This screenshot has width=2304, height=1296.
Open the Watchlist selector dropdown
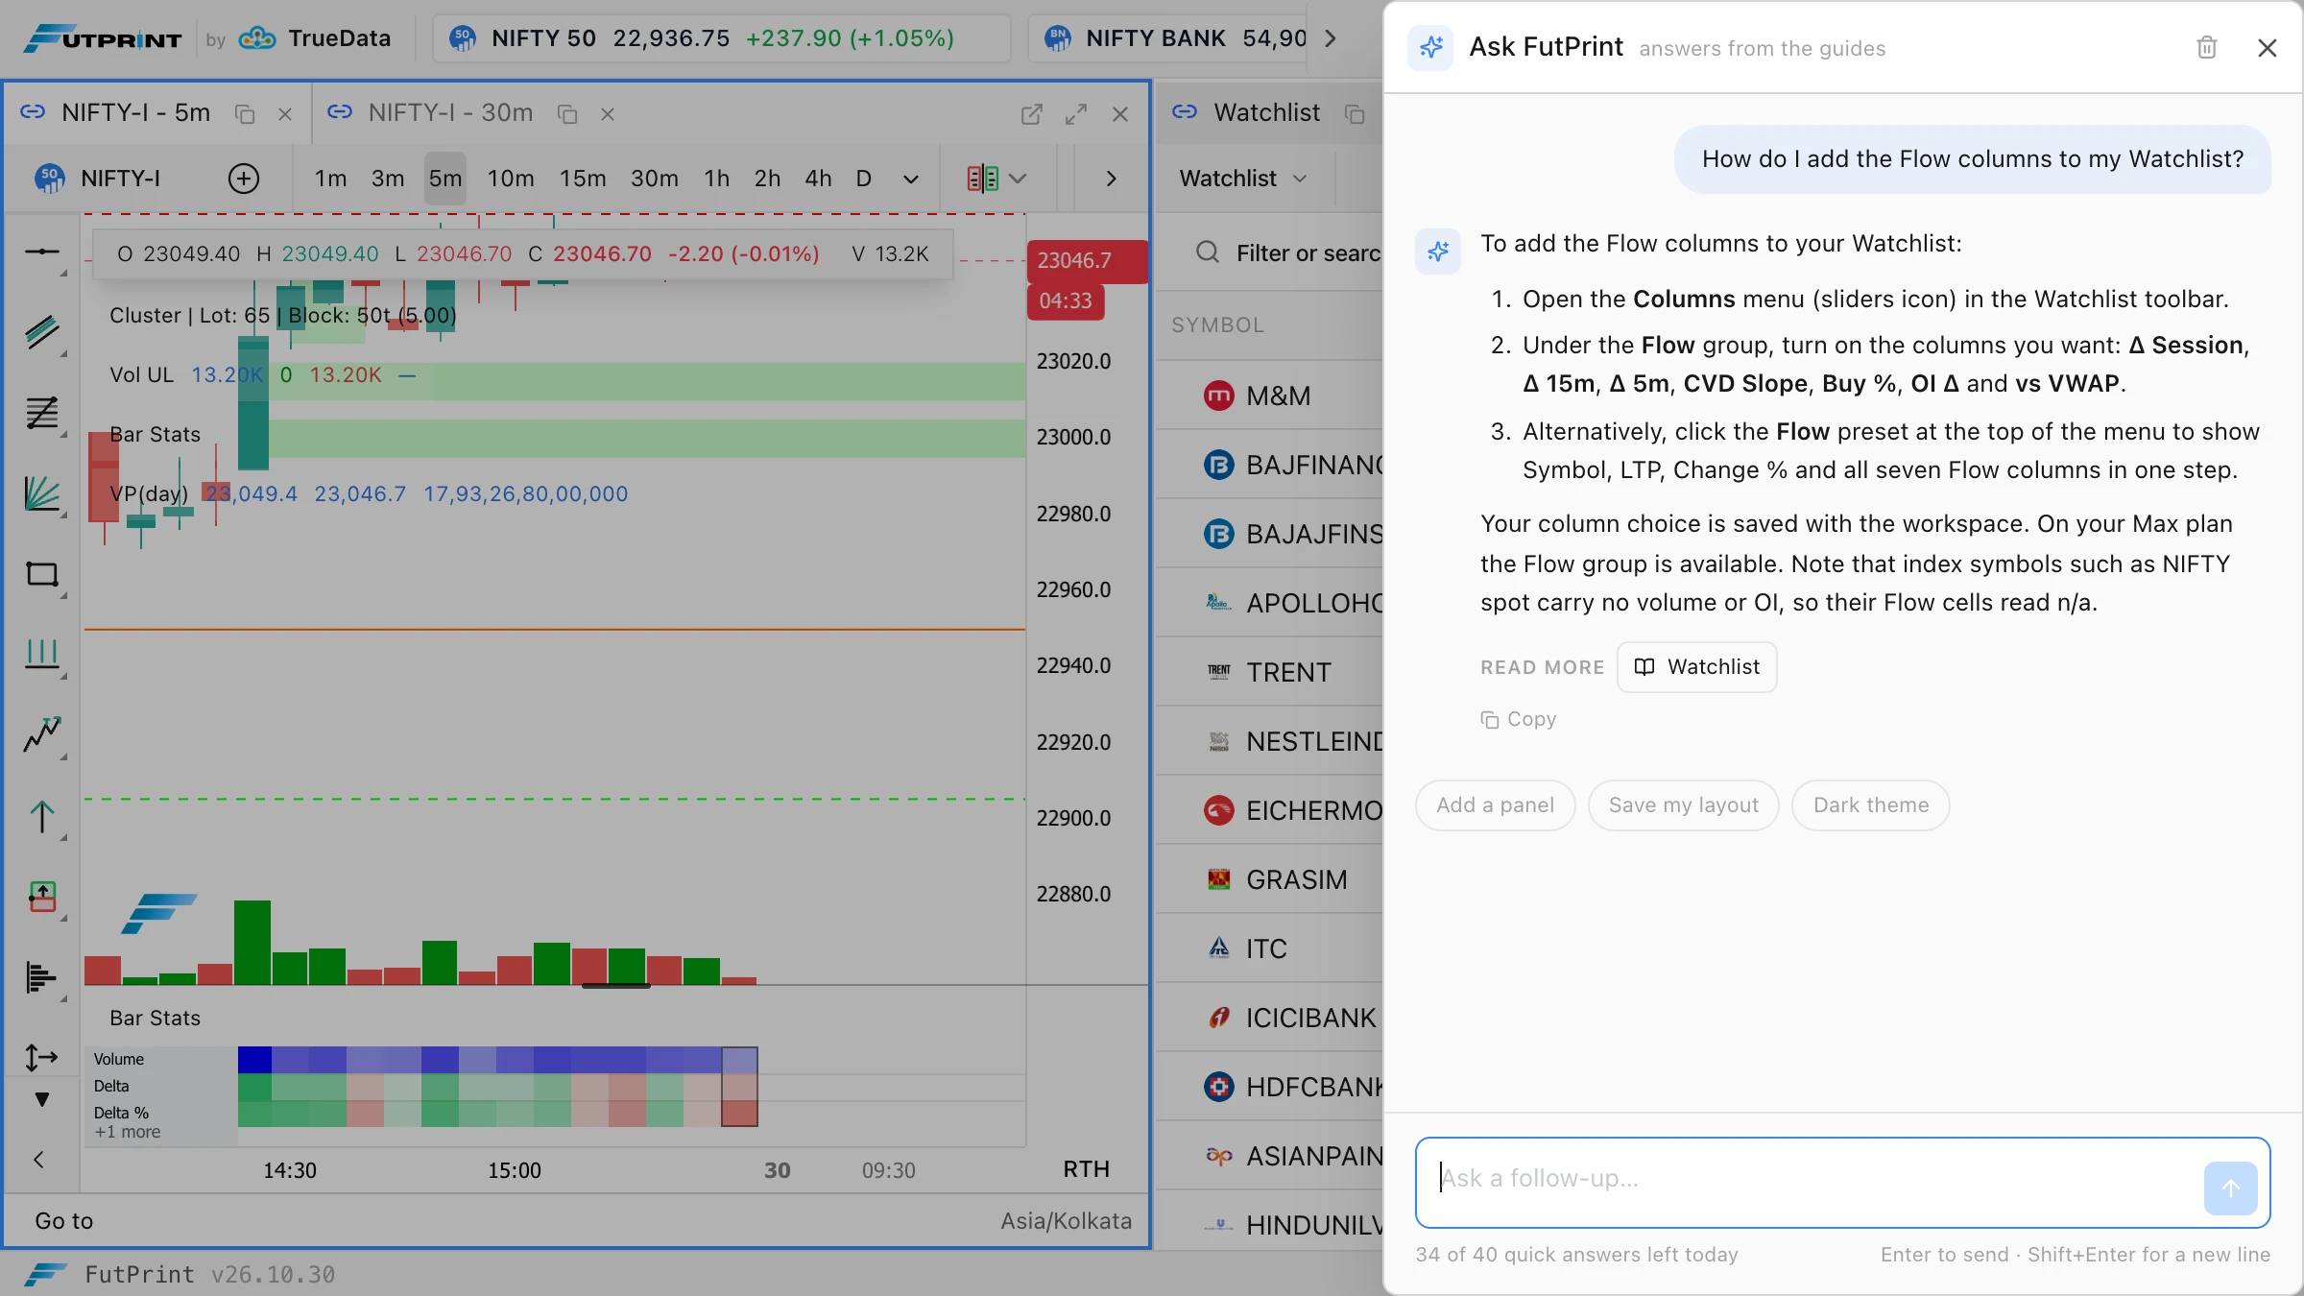[x=1243, y=179]
